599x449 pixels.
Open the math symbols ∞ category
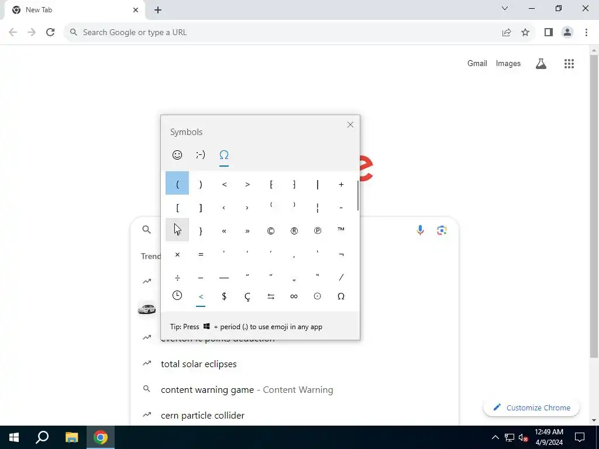coord(294,296)
